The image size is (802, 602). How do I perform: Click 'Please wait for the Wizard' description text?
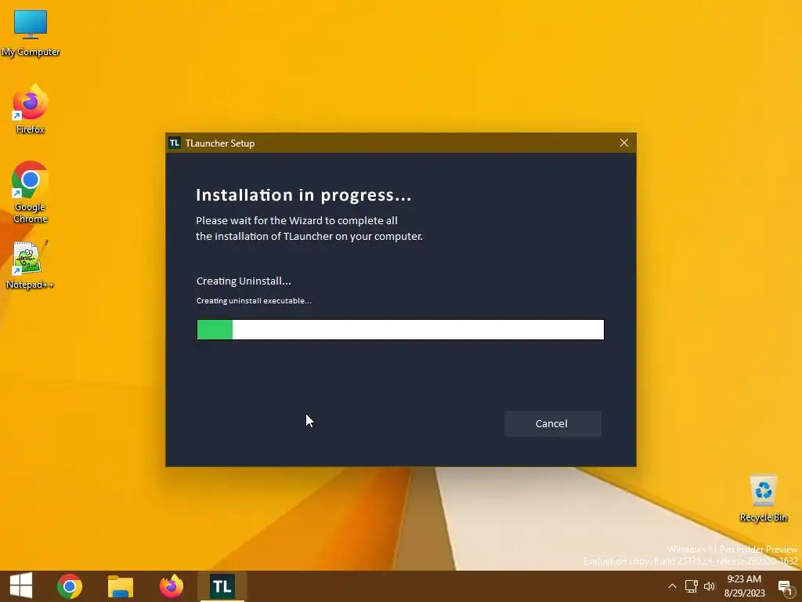pos(309,228)
